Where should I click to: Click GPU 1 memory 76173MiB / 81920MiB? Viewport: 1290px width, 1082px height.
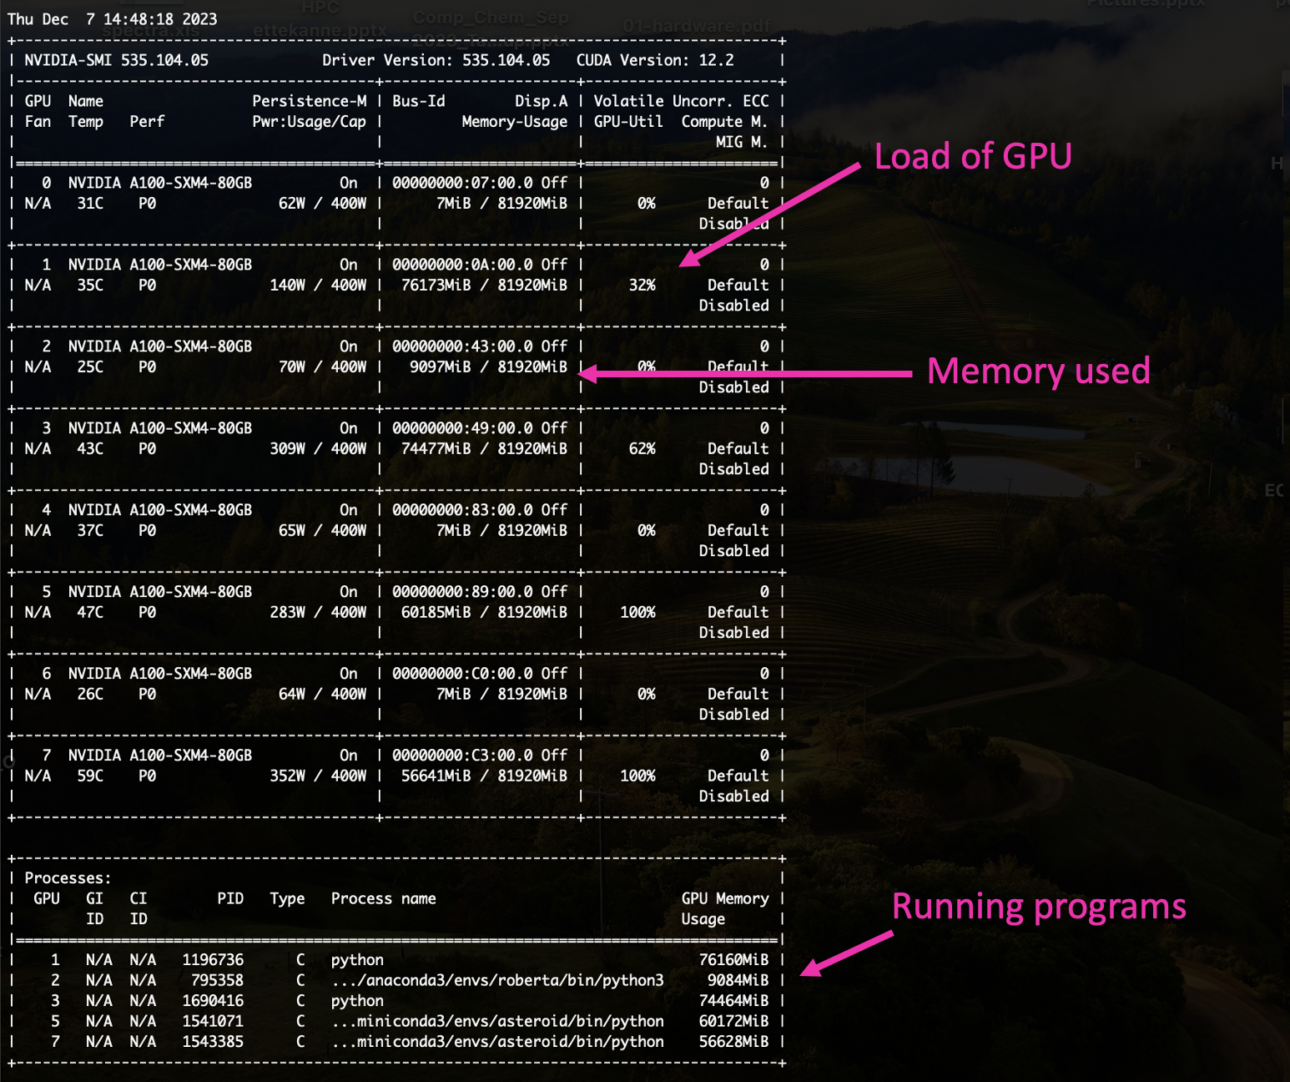tap(484, 285)
